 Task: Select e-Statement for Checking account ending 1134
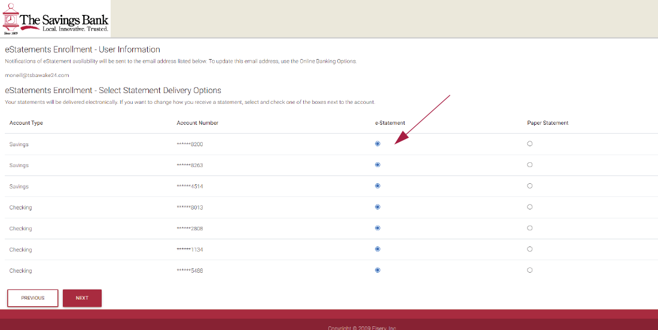coord(377,249)
